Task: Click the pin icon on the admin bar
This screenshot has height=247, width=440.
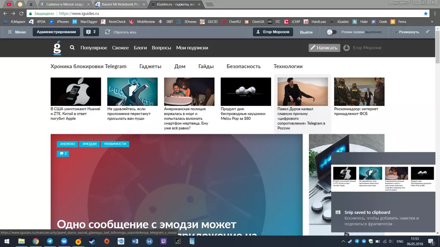Action: (427, 31)
